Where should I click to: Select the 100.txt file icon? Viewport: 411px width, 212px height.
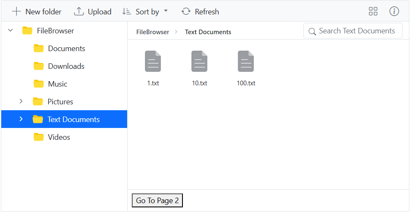246,61
